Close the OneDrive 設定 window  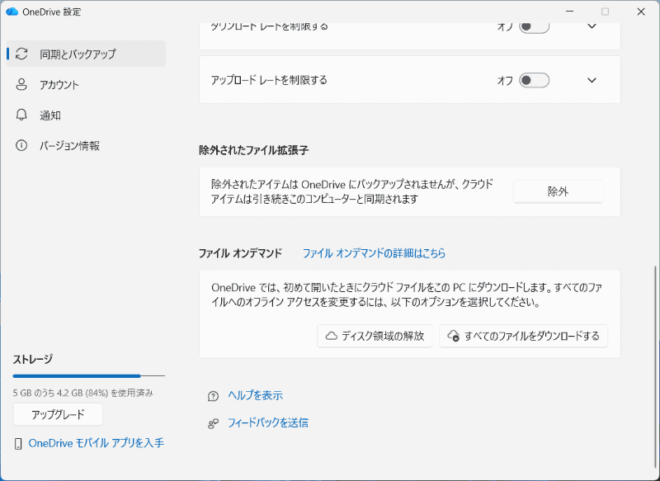[x=641, y=12]
